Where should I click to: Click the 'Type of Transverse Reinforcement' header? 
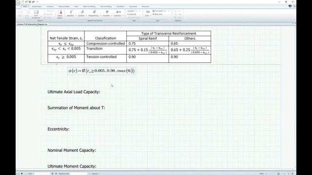click(x=169, y=34)
